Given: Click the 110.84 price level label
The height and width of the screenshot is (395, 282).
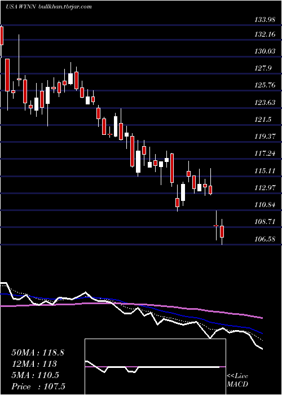Looking at the screenshot, I should click(x=265, y=204).
